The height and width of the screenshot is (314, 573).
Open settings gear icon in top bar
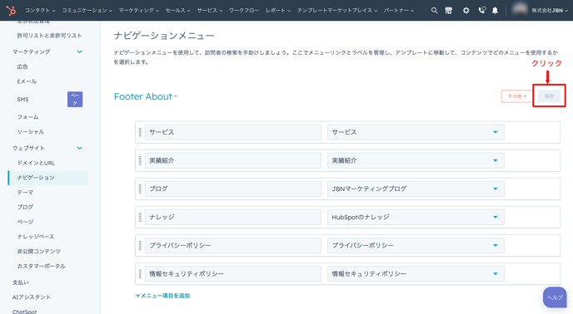tap(466, 10)
